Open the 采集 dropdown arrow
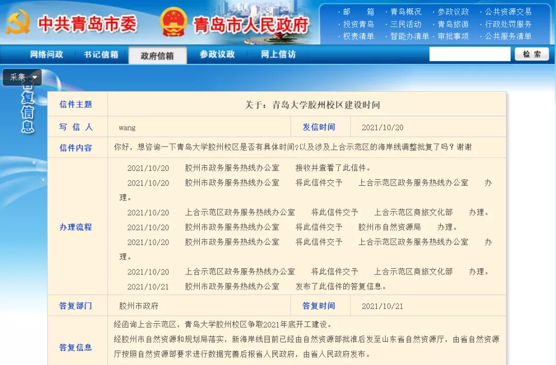 (x=35, y=77)
